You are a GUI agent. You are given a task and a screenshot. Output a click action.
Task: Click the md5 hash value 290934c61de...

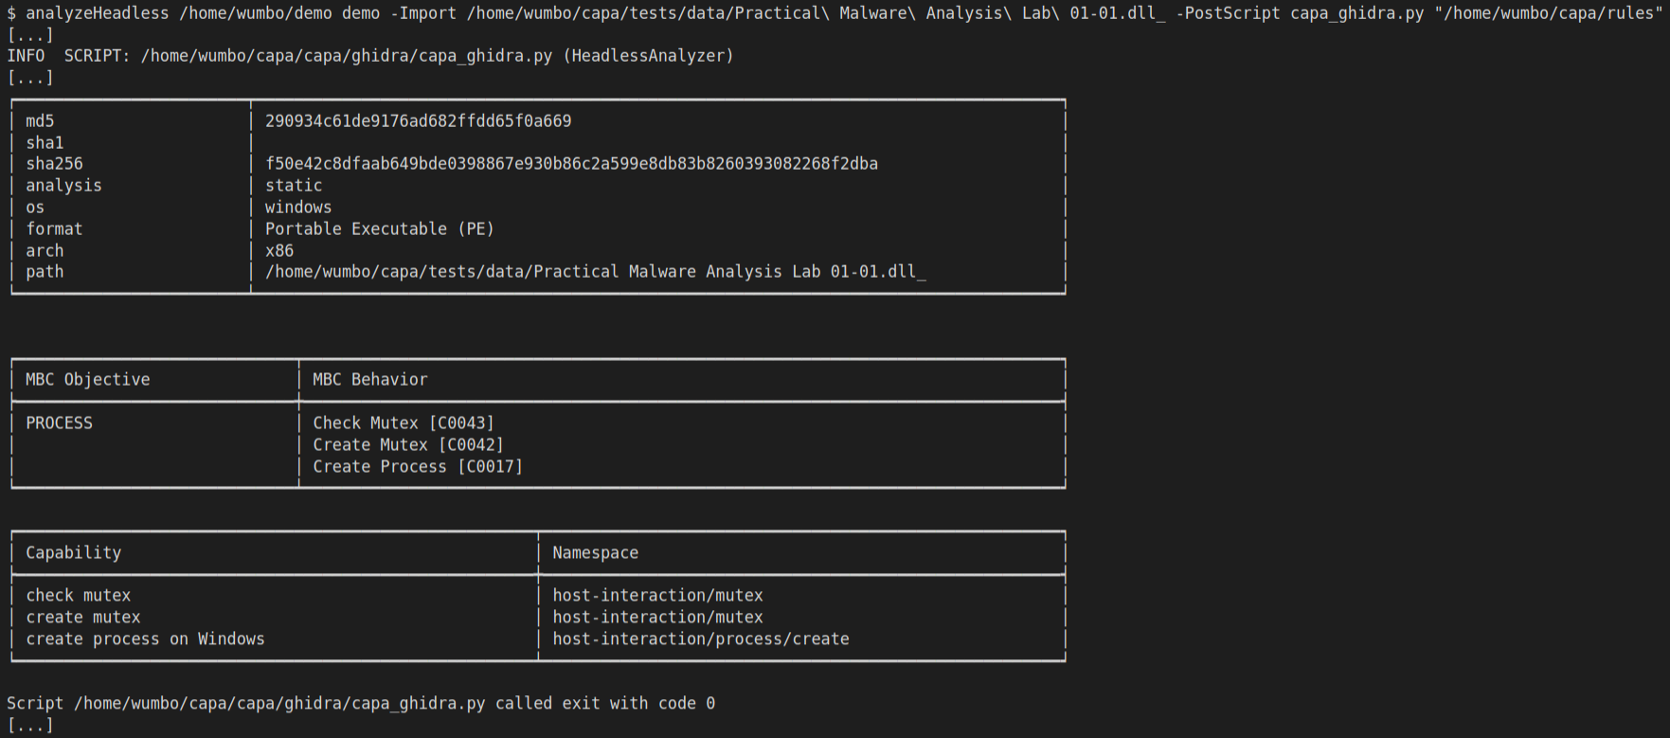point(418,121)
